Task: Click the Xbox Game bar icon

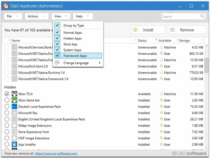Action: pyautogui.click(x=14, y=100)
